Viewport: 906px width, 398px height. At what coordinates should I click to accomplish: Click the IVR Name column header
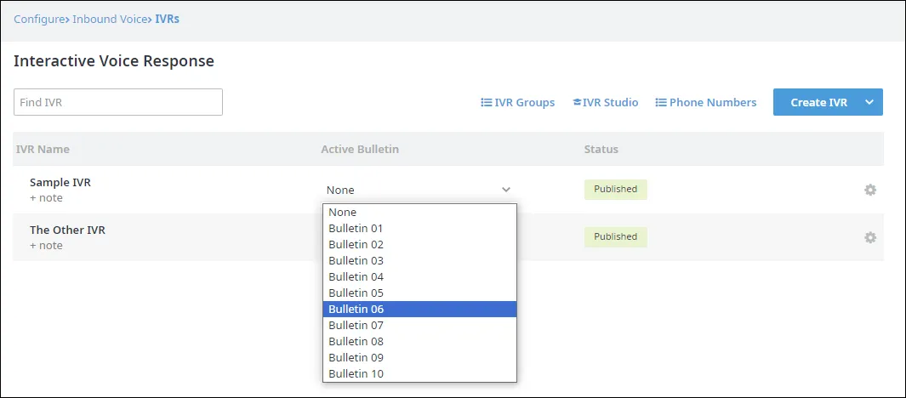pyautogui.click(x=43, y=149)
